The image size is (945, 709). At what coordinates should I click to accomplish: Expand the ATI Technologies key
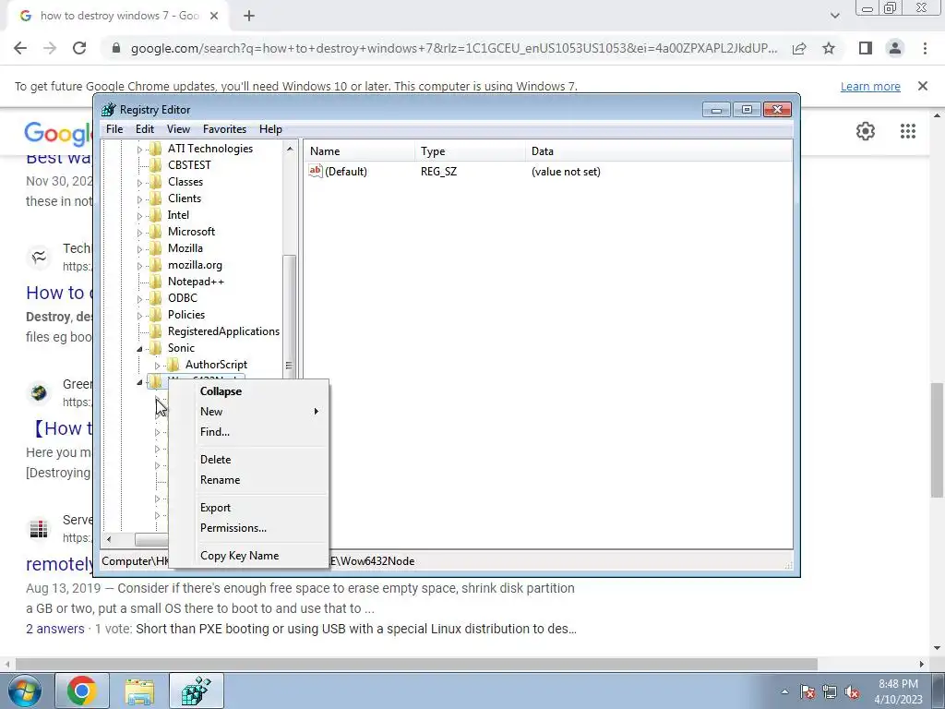tap(140, 149)
